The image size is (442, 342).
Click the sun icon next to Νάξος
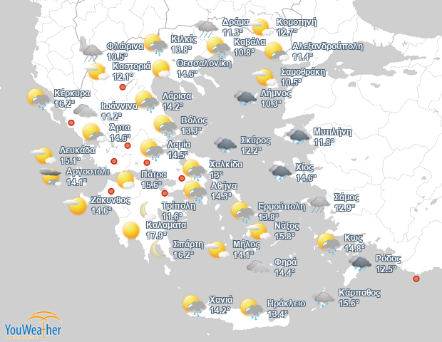click(x=258, y=231)
